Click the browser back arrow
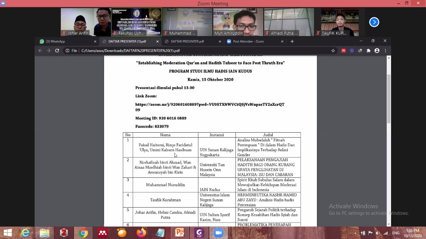 (40, 51)
